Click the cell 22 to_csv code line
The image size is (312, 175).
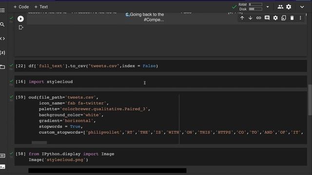pos(93,66)
